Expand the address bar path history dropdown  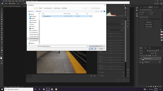83,8
